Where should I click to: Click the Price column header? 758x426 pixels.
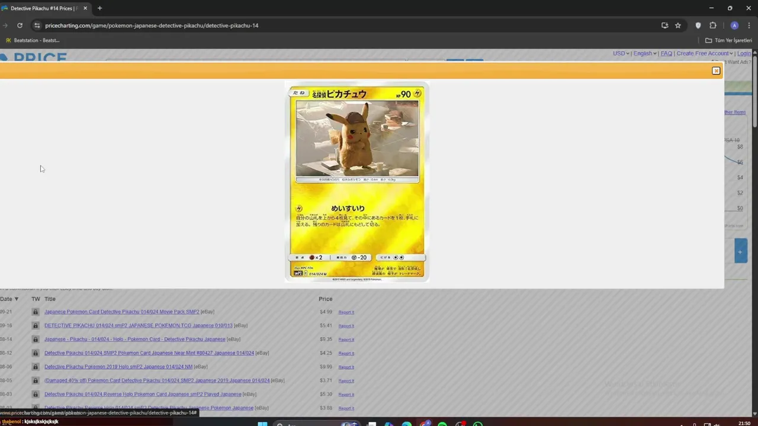point(326,299)
